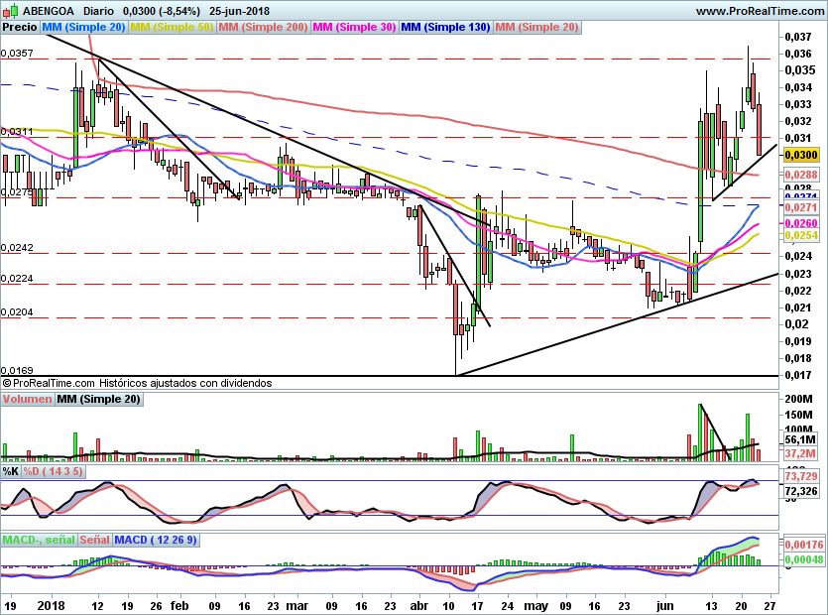828x615 pixels.
Task: Click the yellow 0,0300 current price tag
Action: [x=801, y=155]
